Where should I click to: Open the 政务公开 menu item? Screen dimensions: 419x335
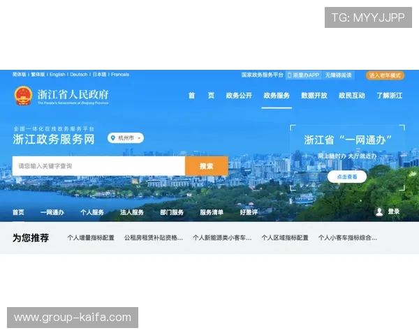click(x=239, y=96)
